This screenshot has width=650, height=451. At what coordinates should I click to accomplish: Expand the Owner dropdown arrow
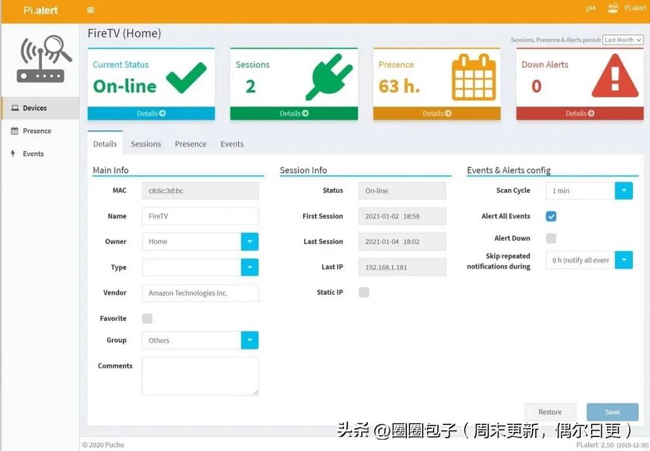point(249,242)
